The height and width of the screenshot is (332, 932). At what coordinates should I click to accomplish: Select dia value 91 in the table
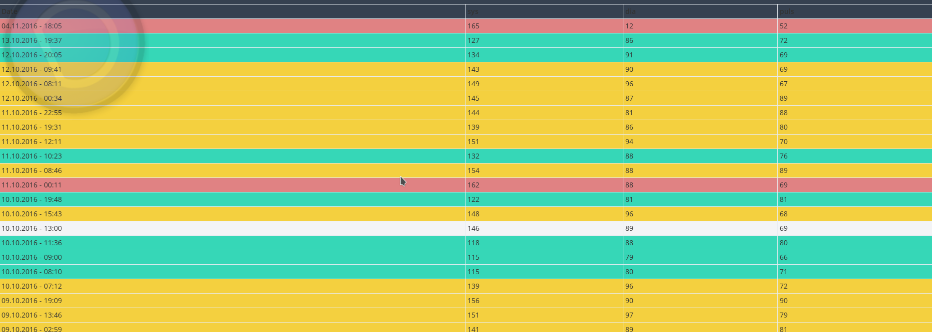point(700,55)
